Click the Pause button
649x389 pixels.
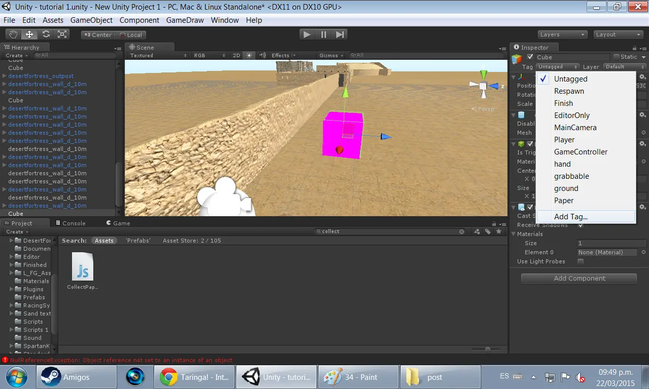pos(323,34)
